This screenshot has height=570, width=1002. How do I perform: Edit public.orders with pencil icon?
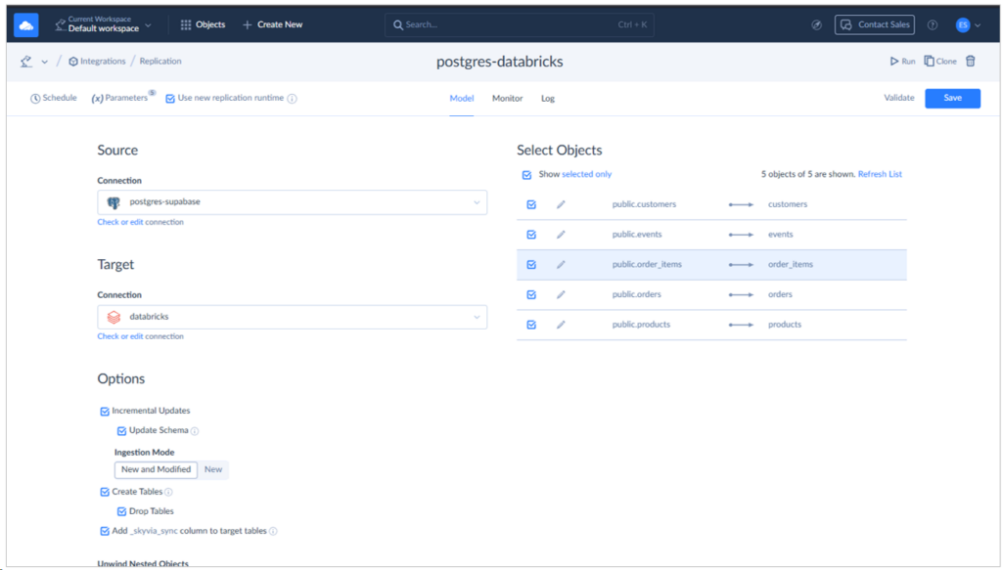point(561,295)
